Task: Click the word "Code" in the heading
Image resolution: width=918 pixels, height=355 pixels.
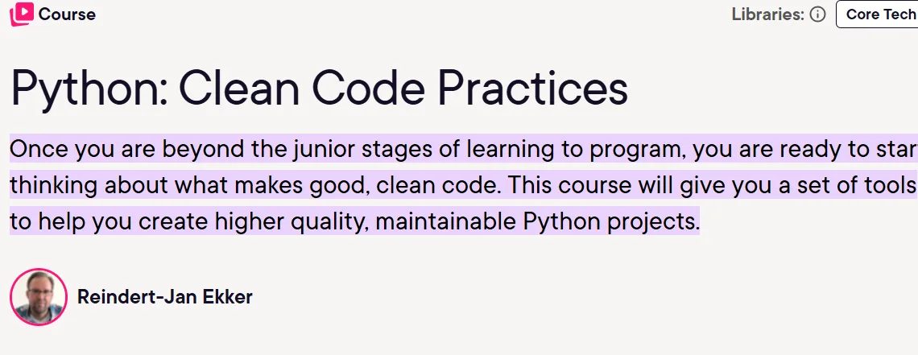Action: (x=368, y=87)
